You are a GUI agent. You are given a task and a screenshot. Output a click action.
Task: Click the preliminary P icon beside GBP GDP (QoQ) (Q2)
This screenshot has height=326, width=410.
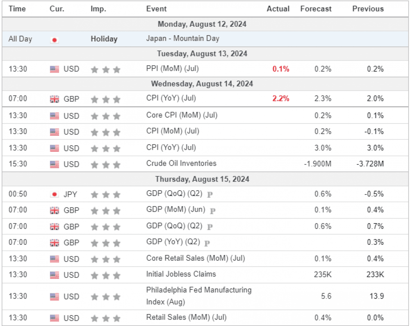[x=210, y=227]
